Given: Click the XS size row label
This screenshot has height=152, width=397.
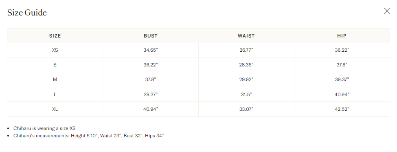Looking at the screenshot, I should [x=55, y=50].
